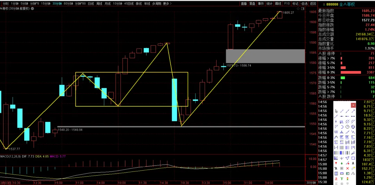
Task: Switch to the 15分钟 period
Action: (46, 3)
